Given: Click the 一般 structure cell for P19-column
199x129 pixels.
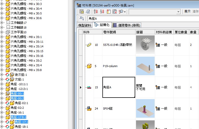Looking at the screenshot, I should point(164,66).
